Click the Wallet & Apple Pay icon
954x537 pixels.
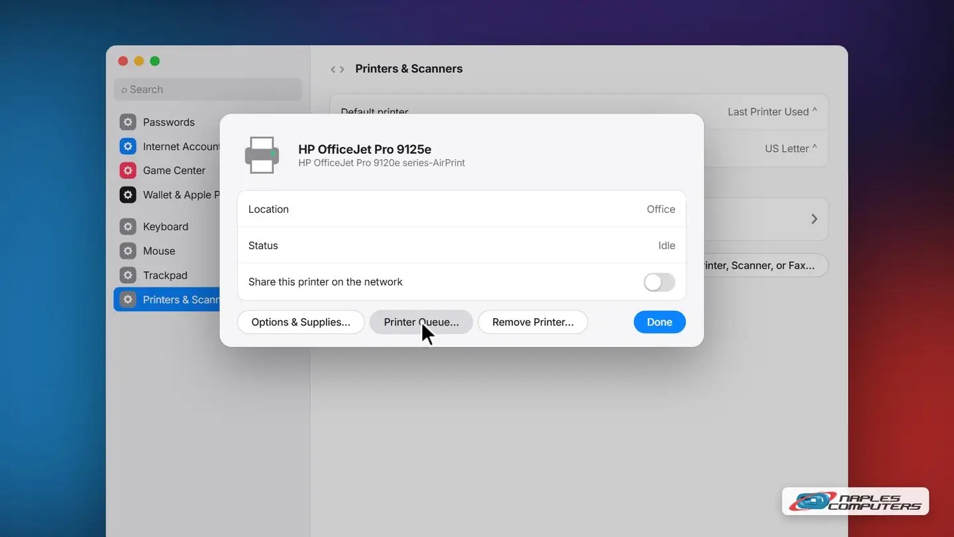click(x=128, y=195)
